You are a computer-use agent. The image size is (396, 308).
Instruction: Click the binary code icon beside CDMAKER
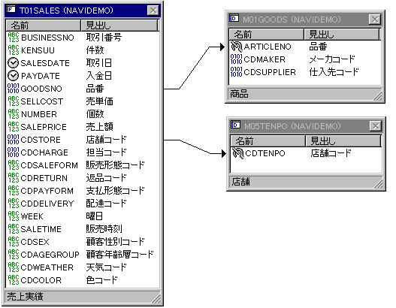point(237,59)
